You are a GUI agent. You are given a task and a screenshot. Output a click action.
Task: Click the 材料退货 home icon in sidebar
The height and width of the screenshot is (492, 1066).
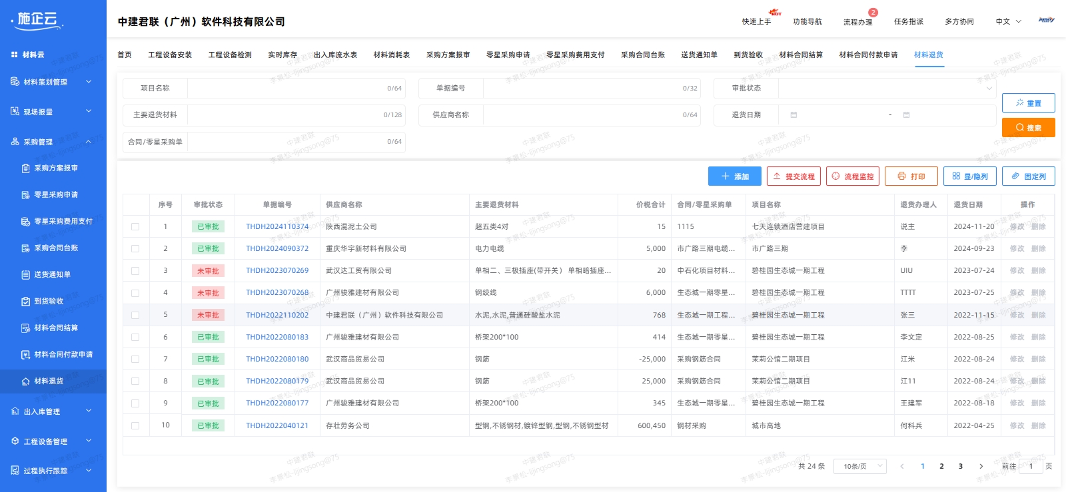pyautogui.click(x=25, y=381)
